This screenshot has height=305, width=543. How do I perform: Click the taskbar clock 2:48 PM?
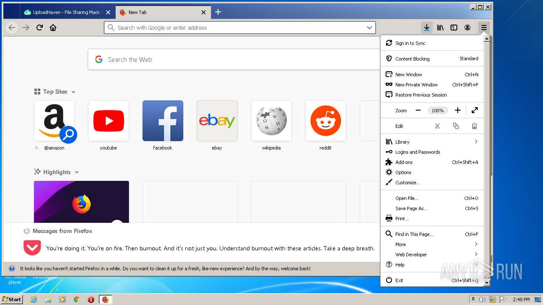[x=521, y=299]
